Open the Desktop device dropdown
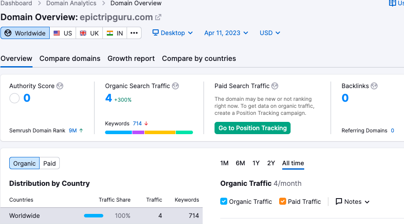 [x=173, y=33]
